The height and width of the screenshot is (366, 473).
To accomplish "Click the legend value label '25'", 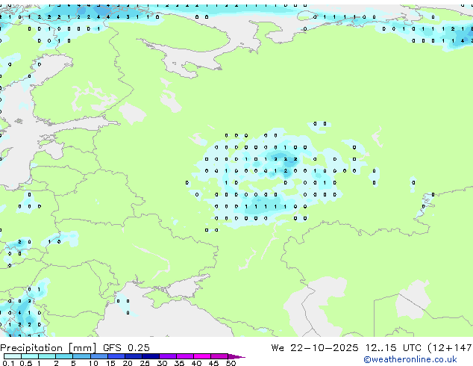I will coord(145,363).
